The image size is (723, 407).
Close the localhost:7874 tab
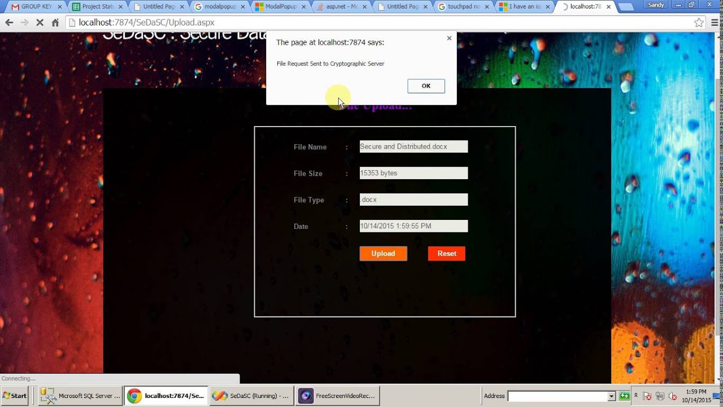pos(608,7)
